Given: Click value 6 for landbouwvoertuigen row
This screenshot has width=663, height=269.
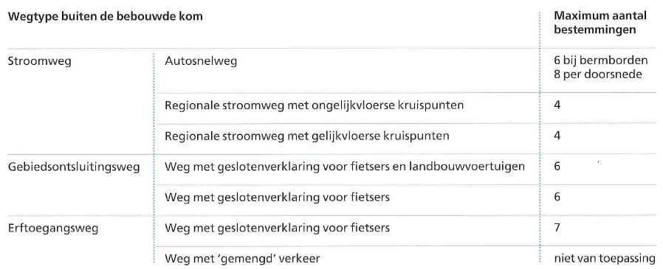Looking at the screenshot, I should pyautogui.click(x=557, y=167).
